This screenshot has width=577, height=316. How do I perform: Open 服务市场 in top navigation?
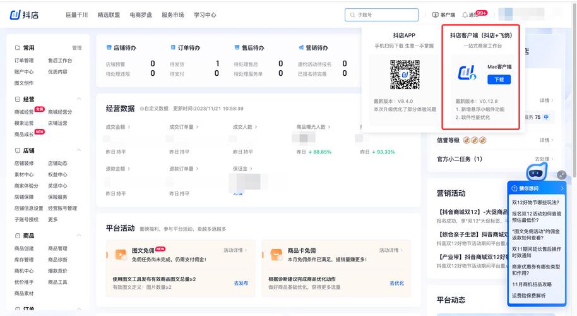point(172,15)
